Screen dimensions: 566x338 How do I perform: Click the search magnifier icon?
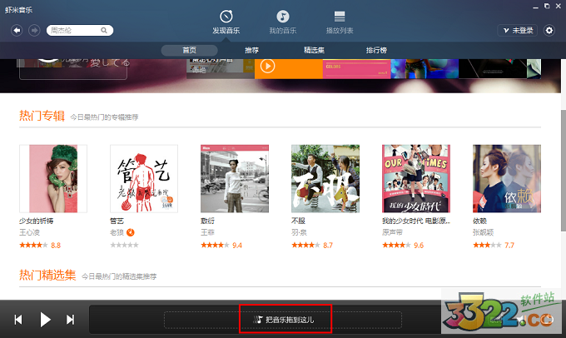[104, 30]
